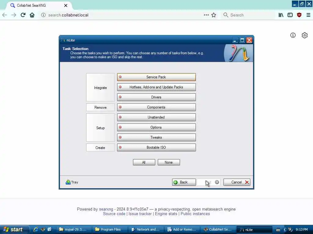
Task: Click the Setup group label
Action: [100, 128]
